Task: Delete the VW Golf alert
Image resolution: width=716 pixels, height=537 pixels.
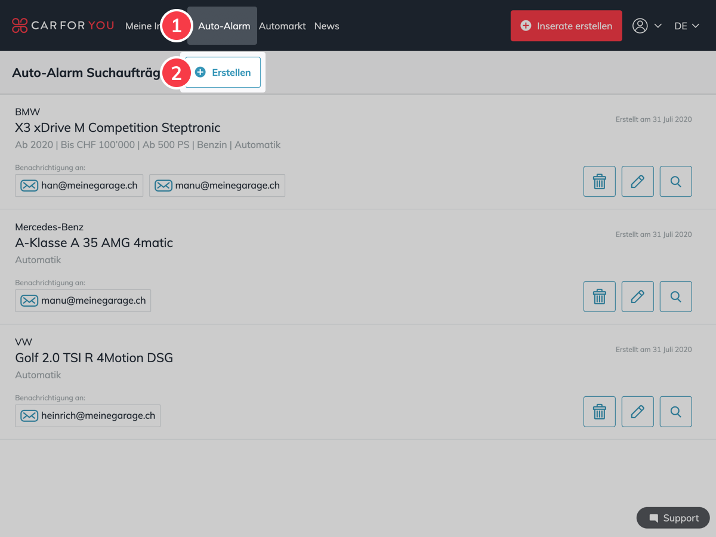Action: [600, 412]
